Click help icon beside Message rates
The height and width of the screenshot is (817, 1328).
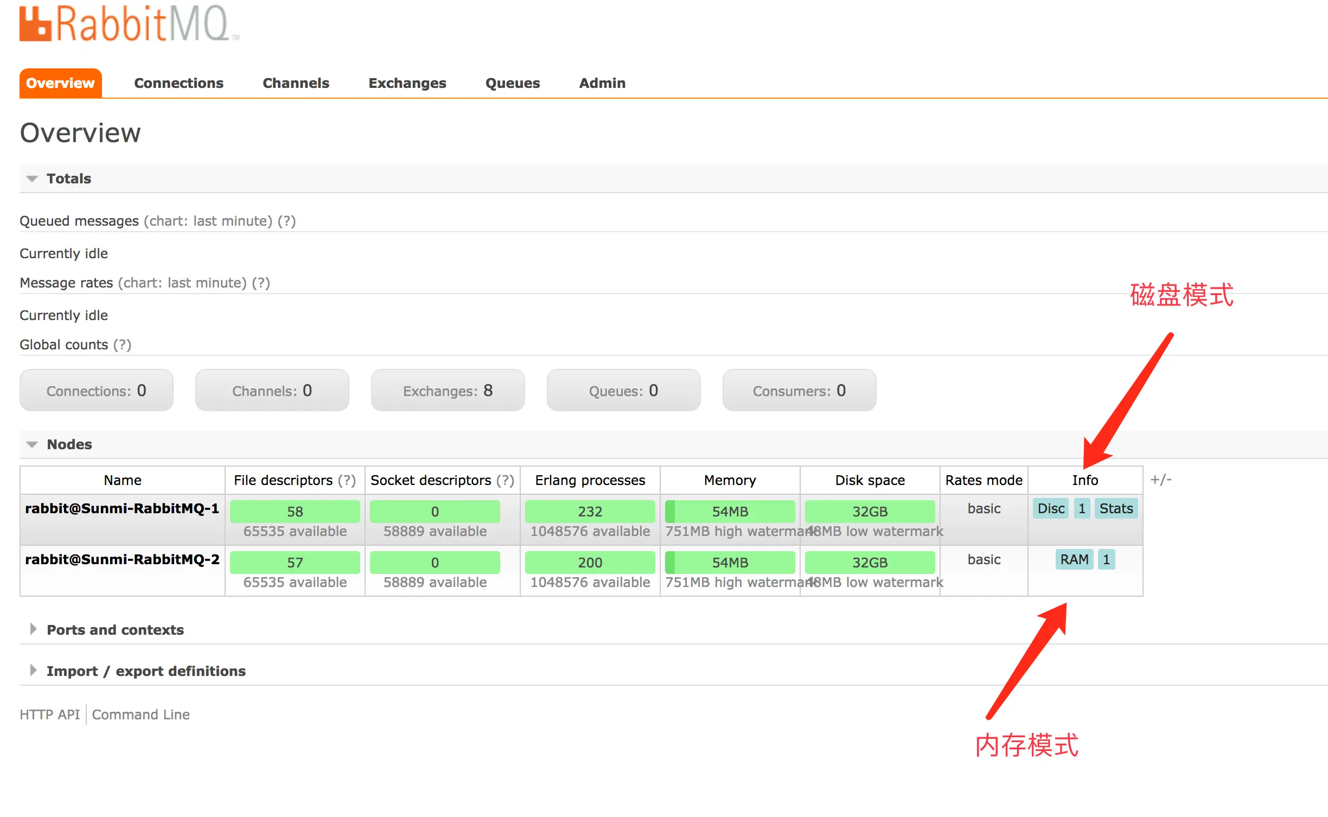(260, 283)
